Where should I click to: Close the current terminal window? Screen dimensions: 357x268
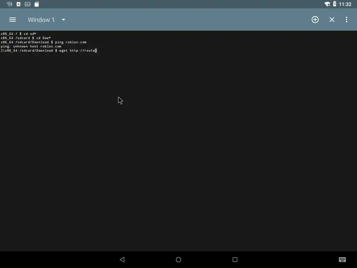tap(332, 20)
